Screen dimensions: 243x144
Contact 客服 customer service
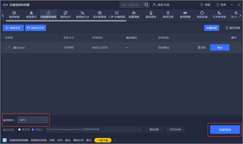(205, 5)
